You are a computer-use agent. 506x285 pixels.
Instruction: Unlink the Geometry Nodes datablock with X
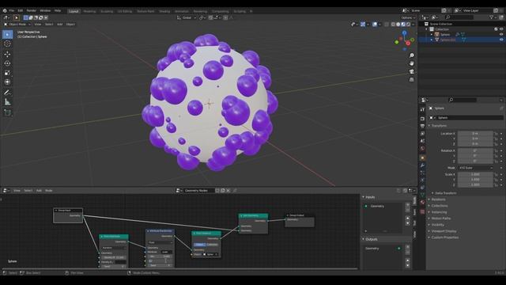coord(228,191)
